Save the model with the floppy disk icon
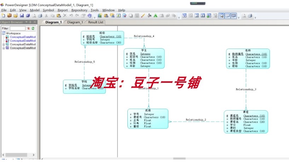The height and width of the screenshot is (162, 289). [x=22, y=15]
